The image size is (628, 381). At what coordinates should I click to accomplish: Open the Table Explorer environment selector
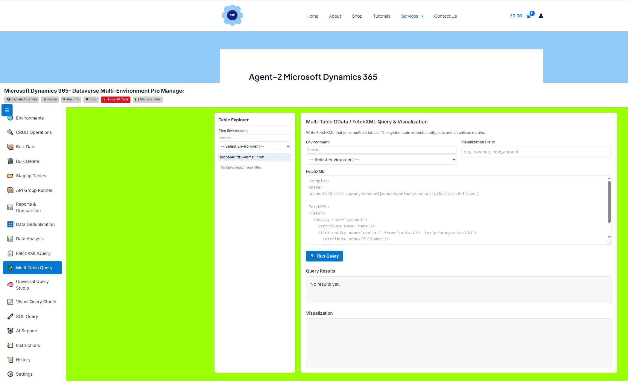click(254, 146)
